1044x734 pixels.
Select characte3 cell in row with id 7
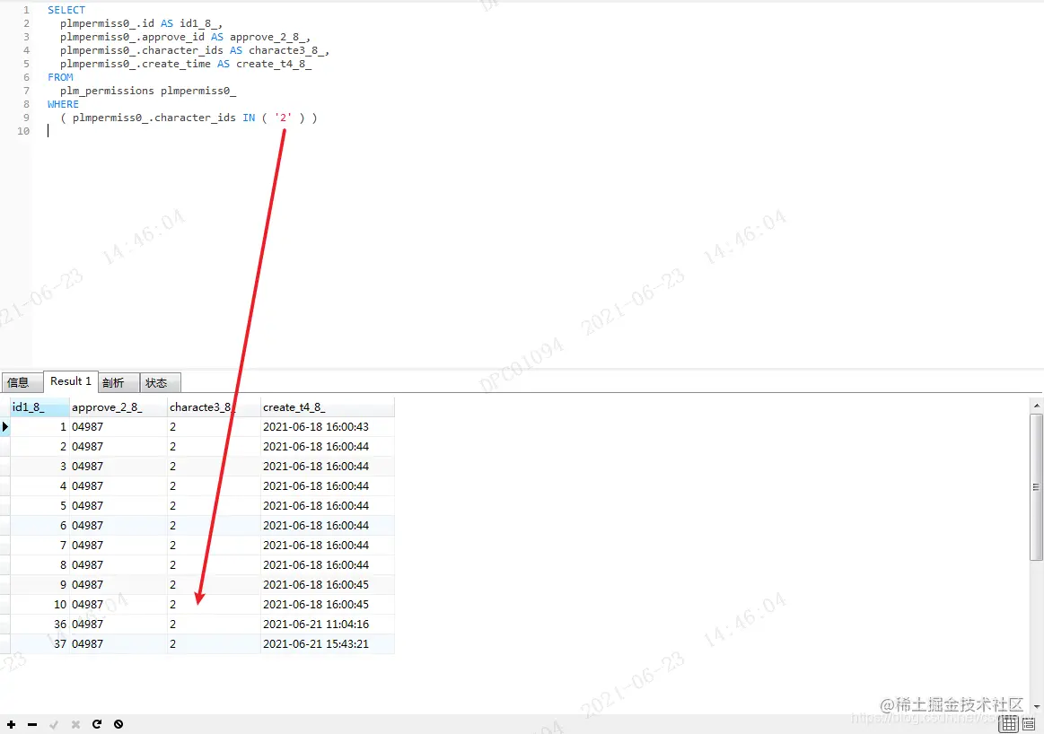213,545
